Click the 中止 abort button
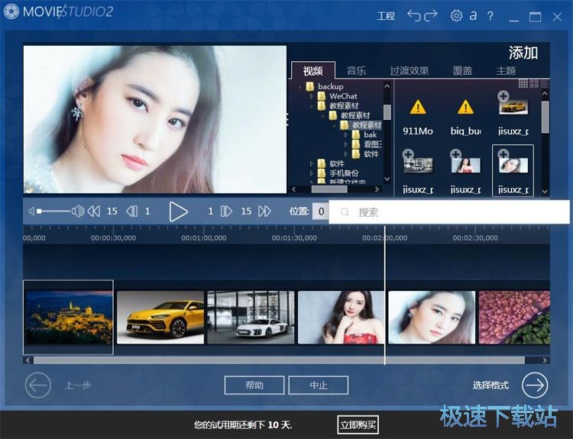The image size is (573, 439). point(319,386)
